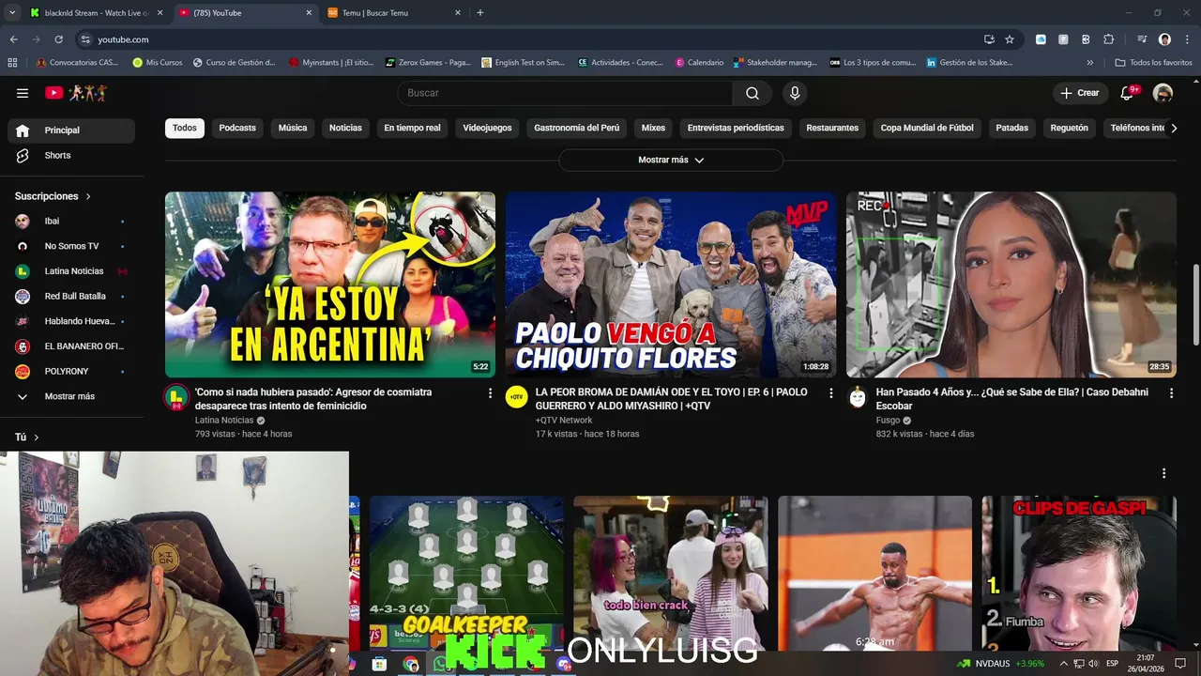Switch to blacknld Stream browser tab

click(x=97, y=12)
